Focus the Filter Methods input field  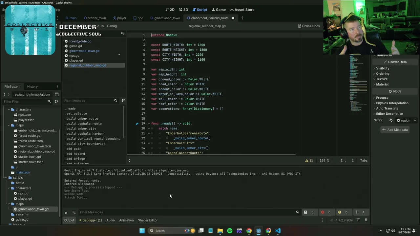88,101
